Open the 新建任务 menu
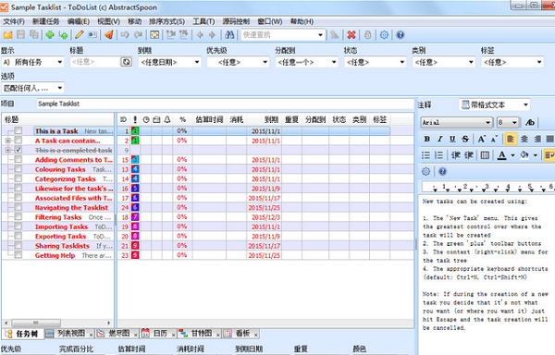Viewport: 555px width, 355px height. click(x=46, y=21)
